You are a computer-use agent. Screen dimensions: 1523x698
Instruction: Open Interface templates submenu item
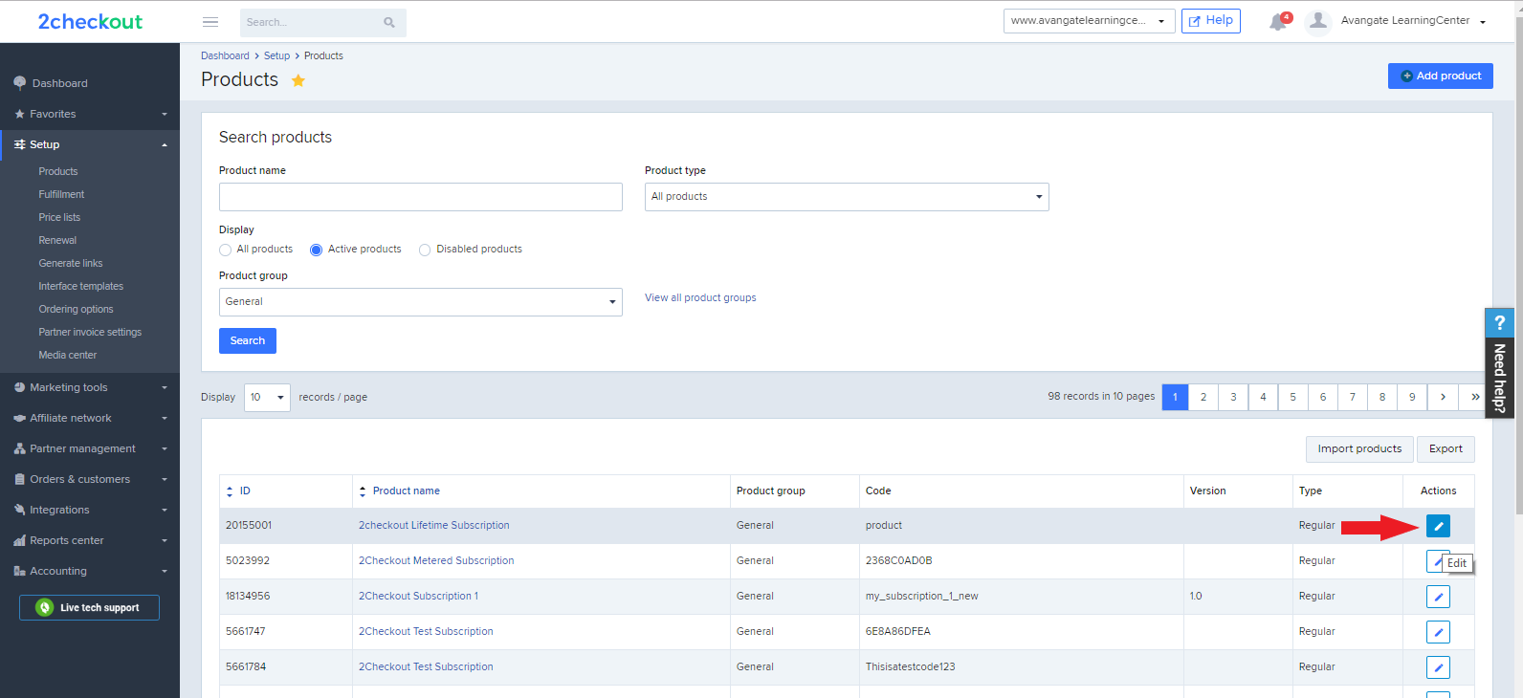click(x=81, y=287)
